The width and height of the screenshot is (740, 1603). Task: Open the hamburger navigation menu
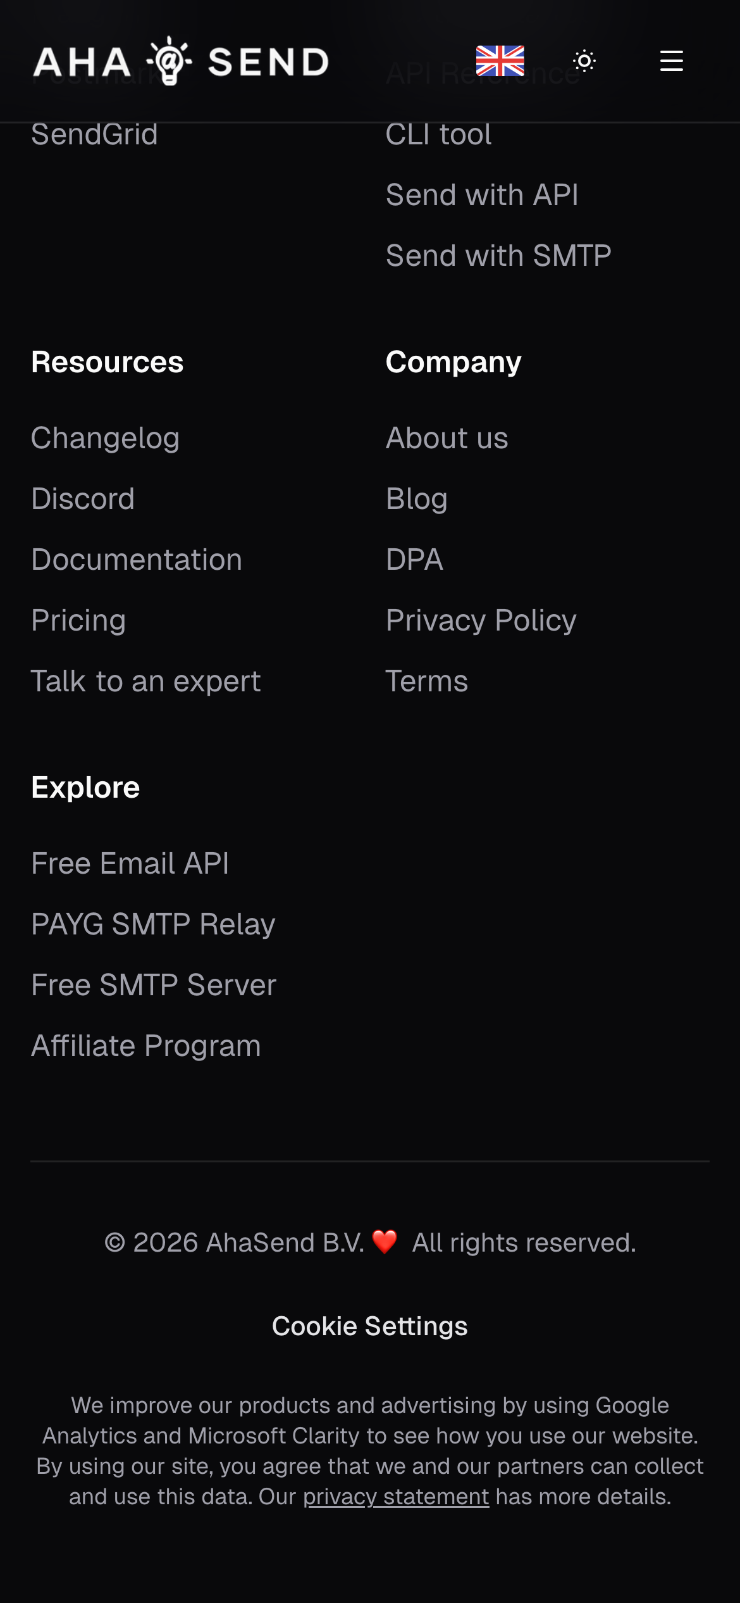coord(671,61)
